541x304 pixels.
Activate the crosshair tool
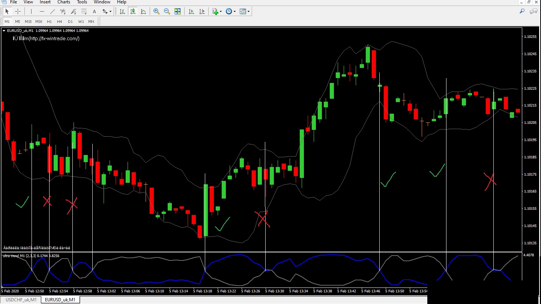pyautogui.click(x=18, y=11)
